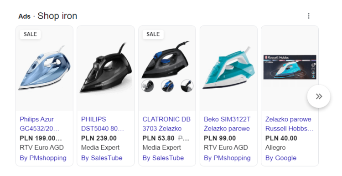Select third small Clatronic preview thumbnail

(x=187, y=85)
